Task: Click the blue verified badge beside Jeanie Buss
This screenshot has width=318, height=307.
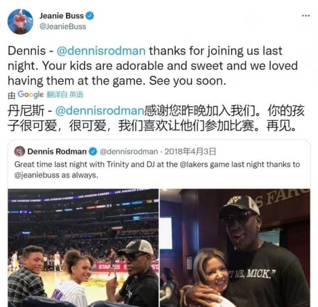Action: pos(90,16)
